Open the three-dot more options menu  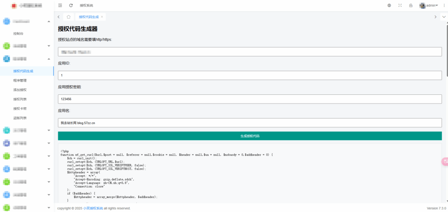point(443,6)
